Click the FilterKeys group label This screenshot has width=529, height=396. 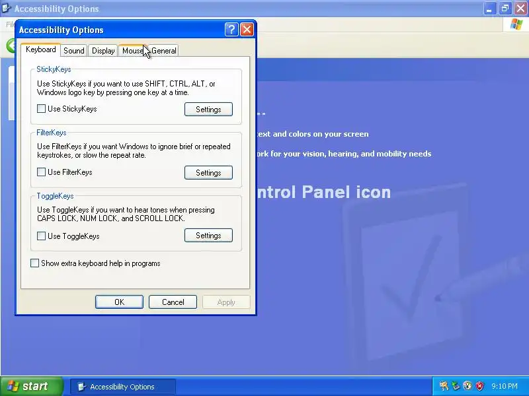pyautogui.click(x=52, y=133)
